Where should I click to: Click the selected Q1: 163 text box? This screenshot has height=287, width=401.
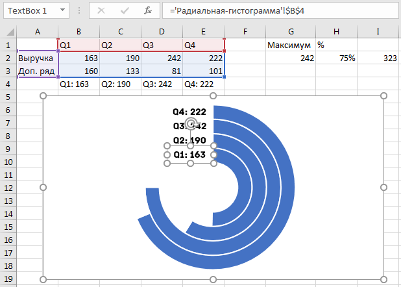point(189,155)
